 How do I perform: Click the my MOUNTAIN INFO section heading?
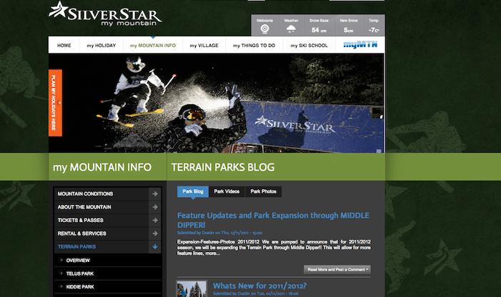[x=102, y=168]
